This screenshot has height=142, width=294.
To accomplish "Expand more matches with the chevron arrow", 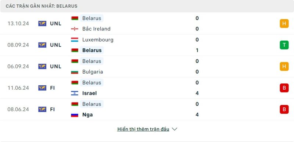I will (175, 129).
